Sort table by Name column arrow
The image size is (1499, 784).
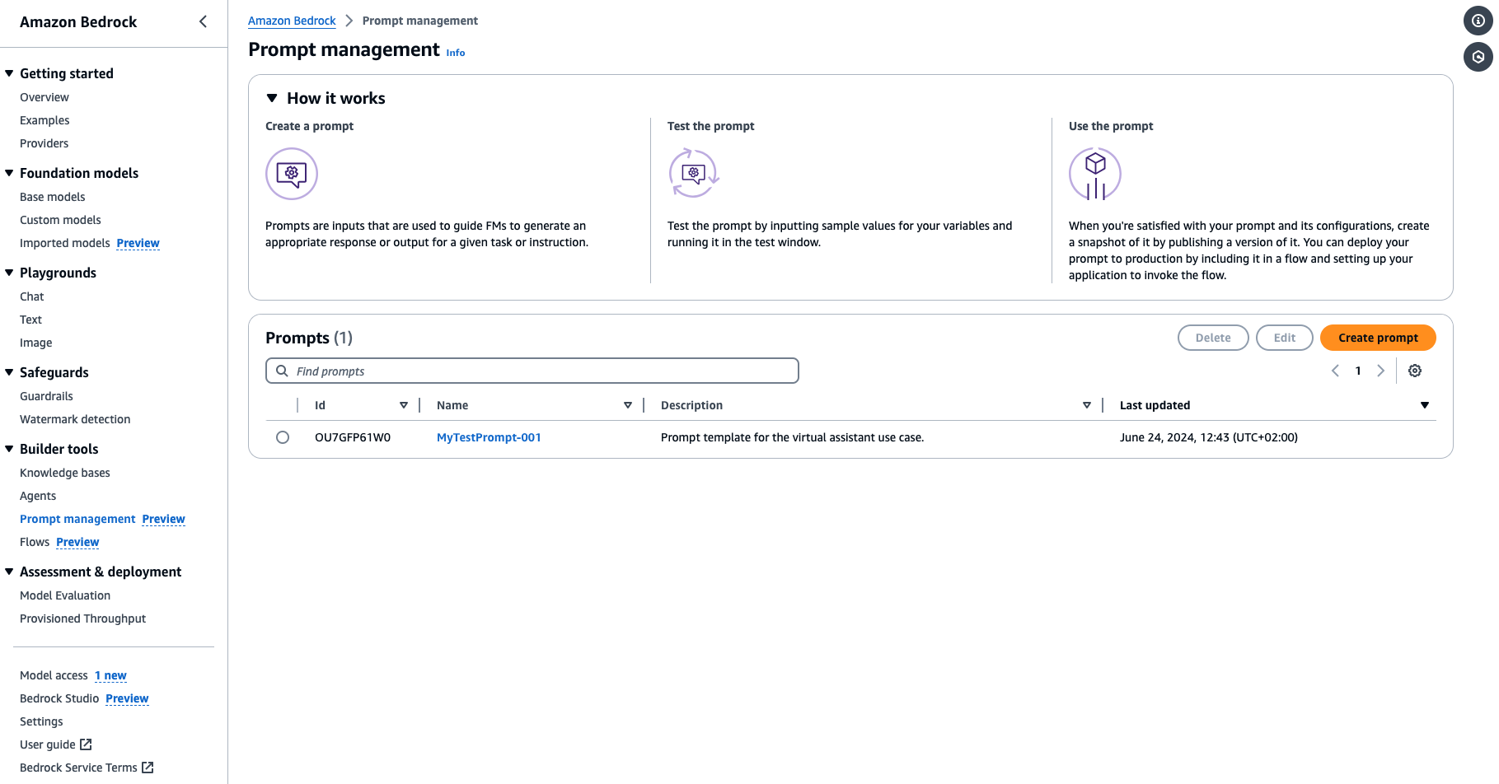click(x=628, y=405)
